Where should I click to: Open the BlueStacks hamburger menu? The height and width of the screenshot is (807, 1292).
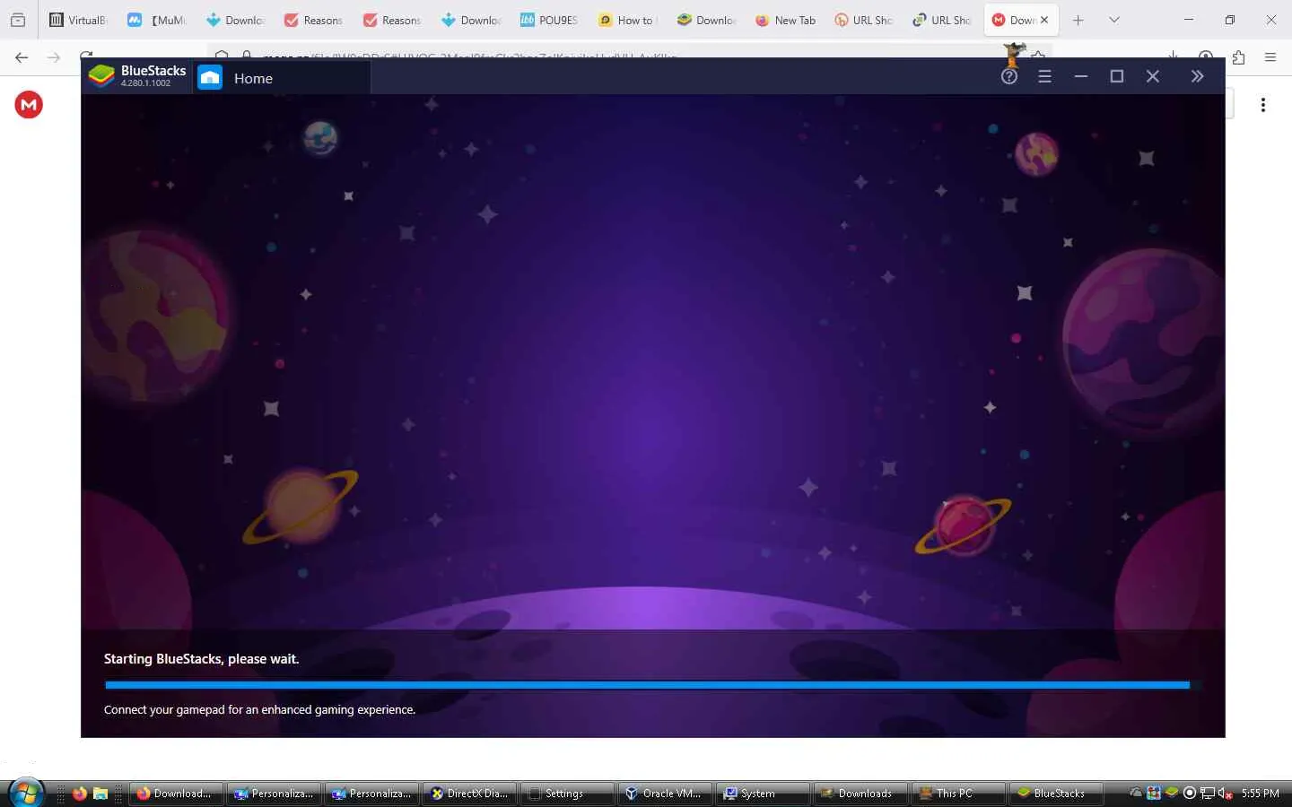1044,77
